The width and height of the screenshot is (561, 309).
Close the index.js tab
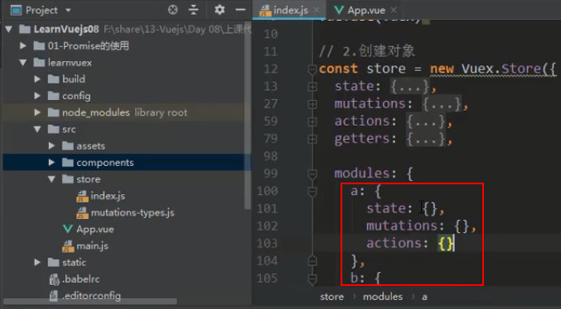pyautogui.click(x=317, y=10)
